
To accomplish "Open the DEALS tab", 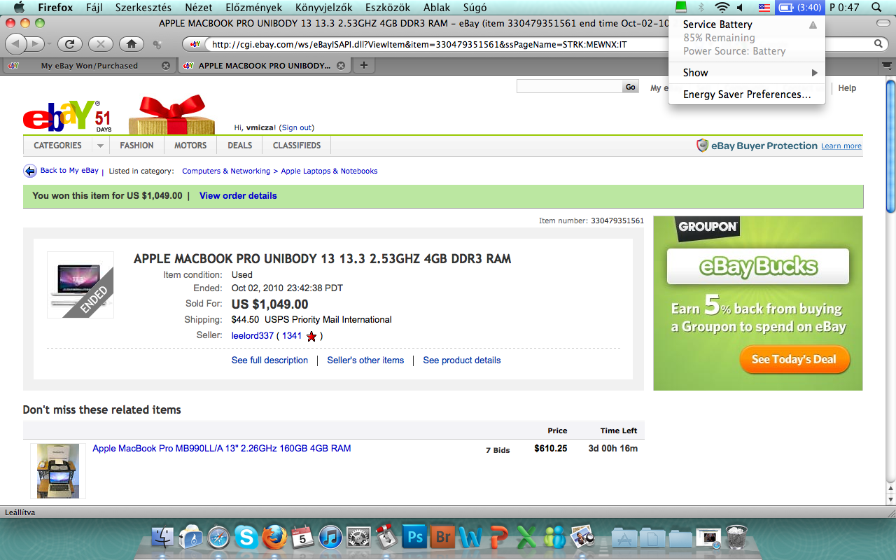I will [239, 146].
